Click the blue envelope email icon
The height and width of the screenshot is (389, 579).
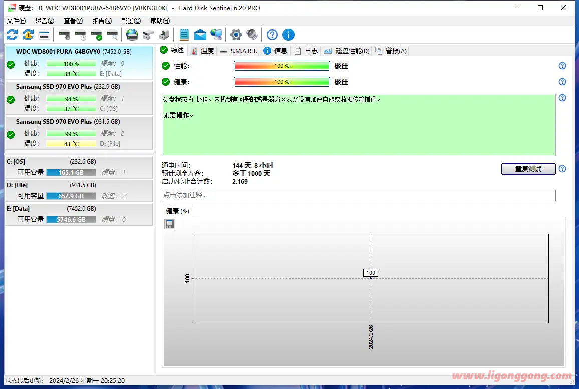tap(200, 35)
